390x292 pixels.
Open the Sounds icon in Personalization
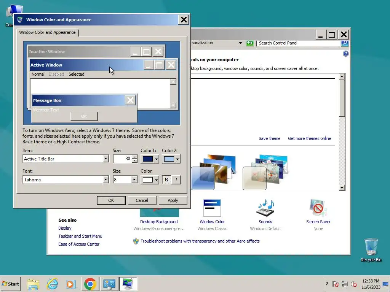tap(265, 208)
